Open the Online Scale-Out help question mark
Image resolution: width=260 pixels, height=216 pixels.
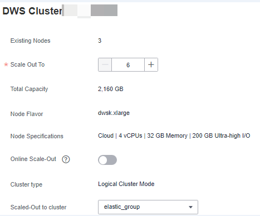66,159
